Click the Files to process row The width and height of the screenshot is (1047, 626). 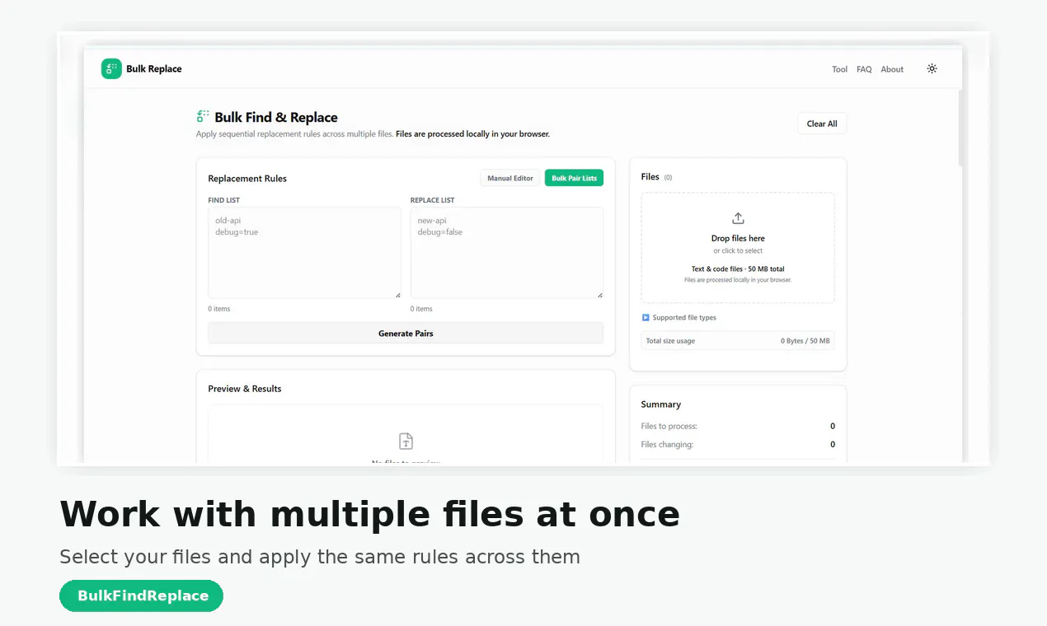pyautogui.click(x=738, y=427)
